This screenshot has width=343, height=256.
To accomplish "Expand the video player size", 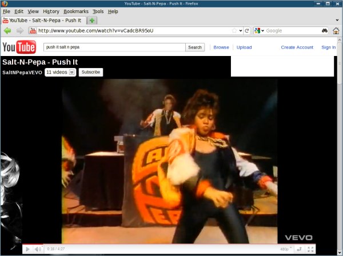I will [x=299, y=249].
